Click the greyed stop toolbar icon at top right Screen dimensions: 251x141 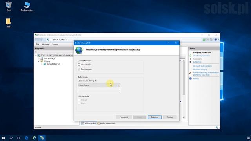[x=207, y=40]
